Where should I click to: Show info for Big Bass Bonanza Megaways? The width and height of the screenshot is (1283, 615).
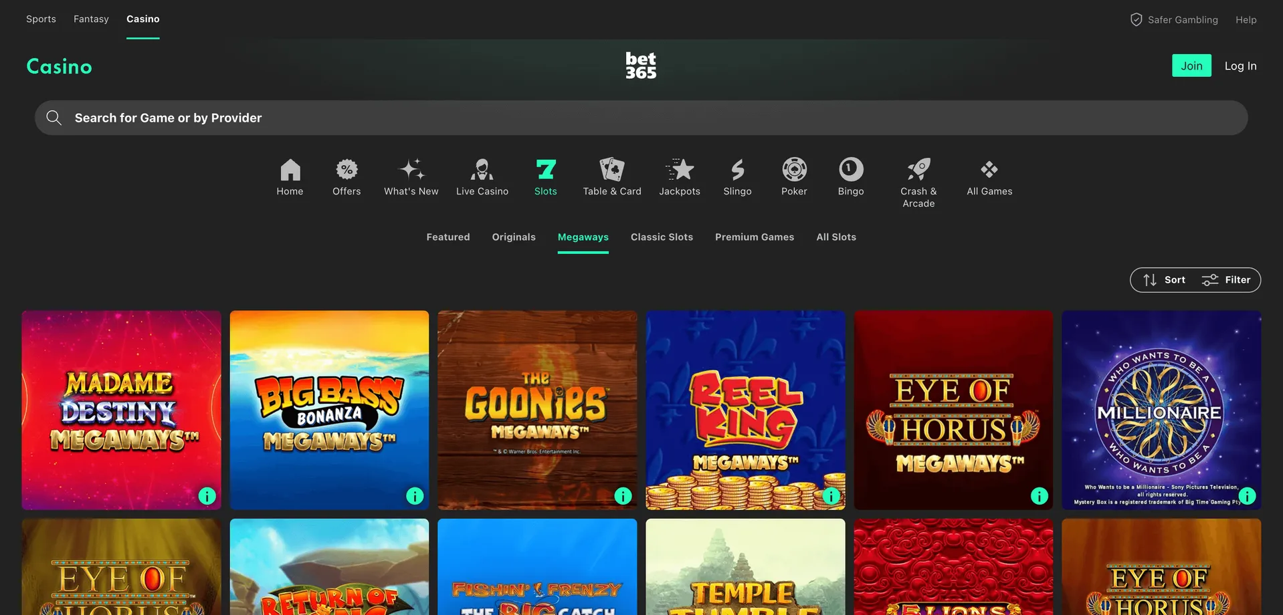(x=415, y=496)
